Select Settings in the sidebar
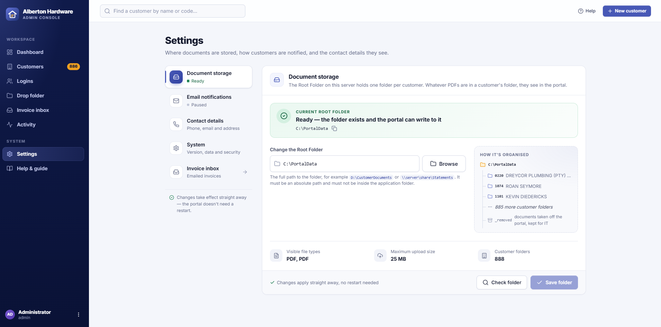 tap(43, 154)
